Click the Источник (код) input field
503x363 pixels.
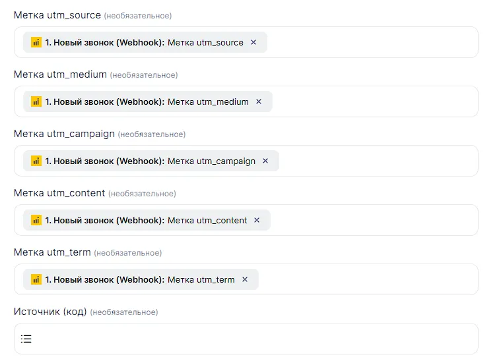coord(251,339)
